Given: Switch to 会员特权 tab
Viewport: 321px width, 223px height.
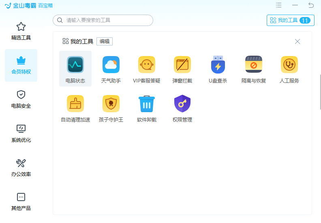Looking at the screenshot, I should [x=21, y=65].
